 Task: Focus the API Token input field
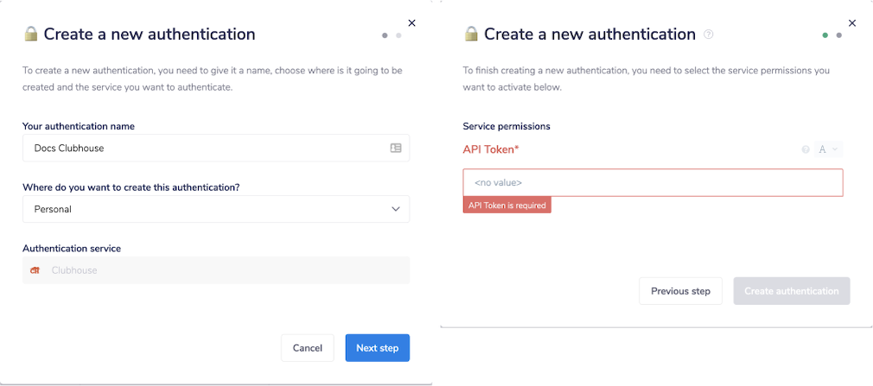653,183
